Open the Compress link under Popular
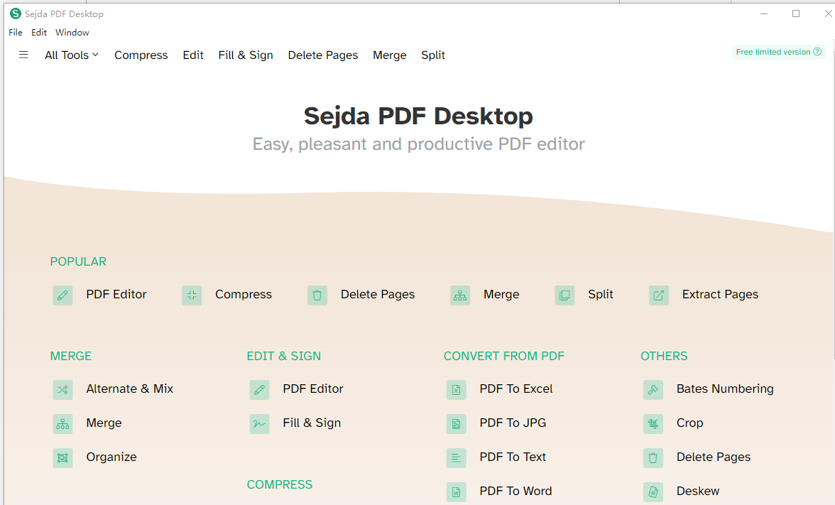This screenshot has height=505, width=835. (244, 294)
